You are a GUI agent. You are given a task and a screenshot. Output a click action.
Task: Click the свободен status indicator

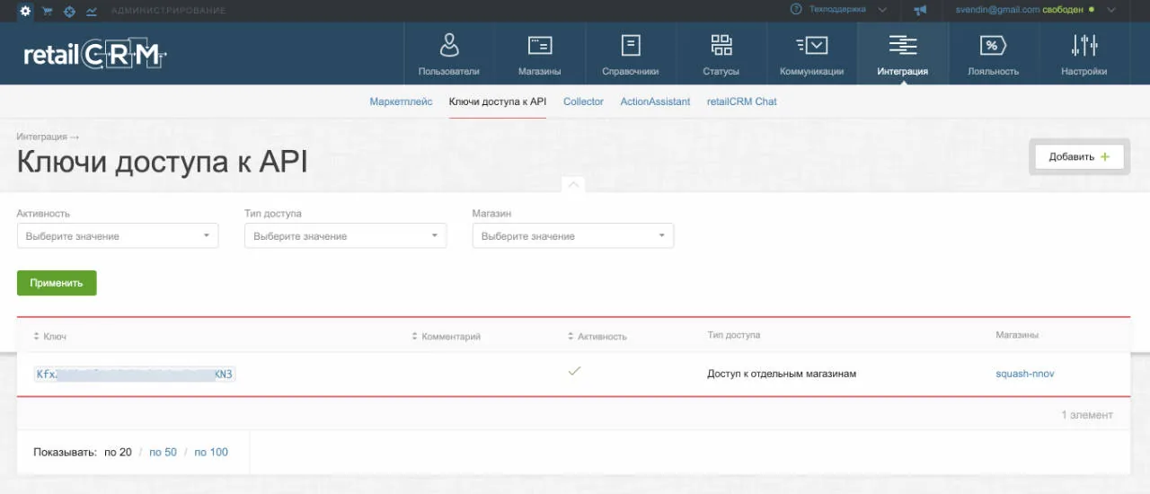[x=1068, y=10]
